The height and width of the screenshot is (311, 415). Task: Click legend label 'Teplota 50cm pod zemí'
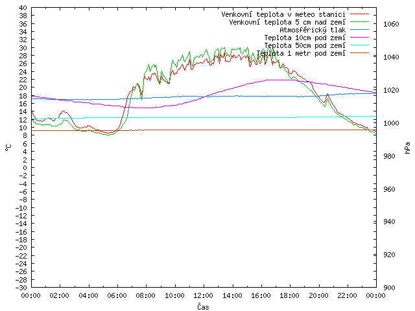pyautogui.click(x=305, y=45)
